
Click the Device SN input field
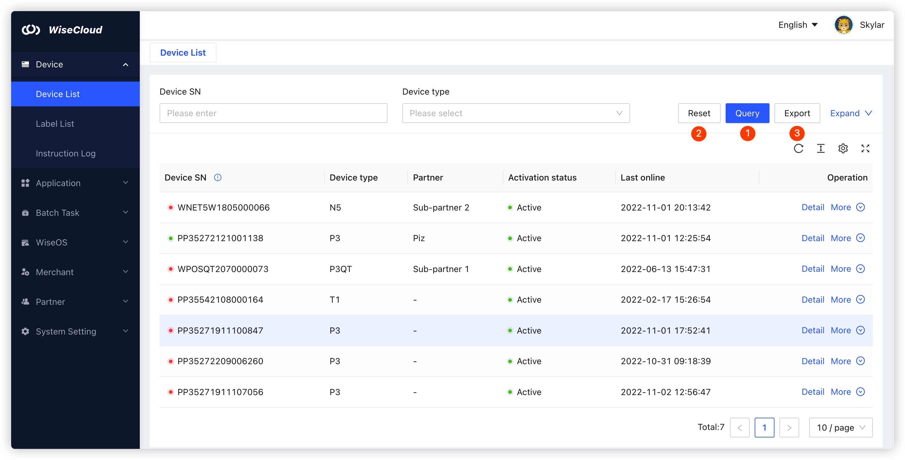(x=273, y=113)
